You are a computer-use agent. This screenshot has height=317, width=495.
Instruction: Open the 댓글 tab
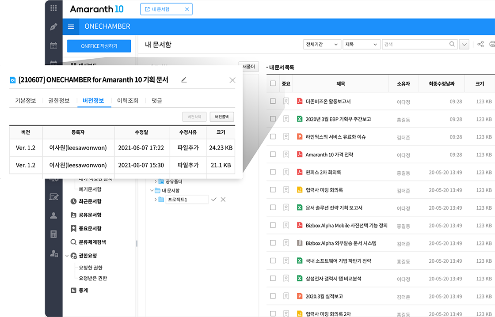tap(156, 101)
